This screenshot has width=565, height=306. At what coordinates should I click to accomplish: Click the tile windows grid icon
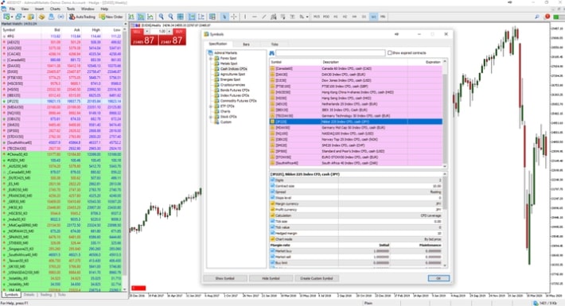click(x=180, y=17)
